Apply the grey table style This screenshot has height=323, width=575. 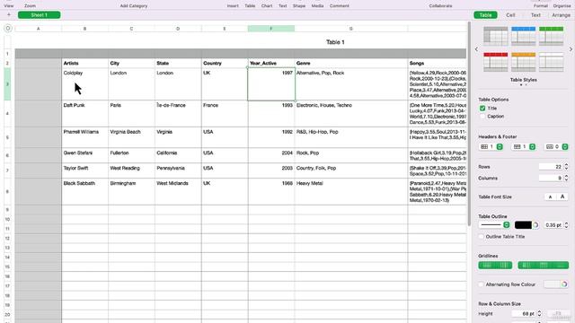tap(495, 36)
